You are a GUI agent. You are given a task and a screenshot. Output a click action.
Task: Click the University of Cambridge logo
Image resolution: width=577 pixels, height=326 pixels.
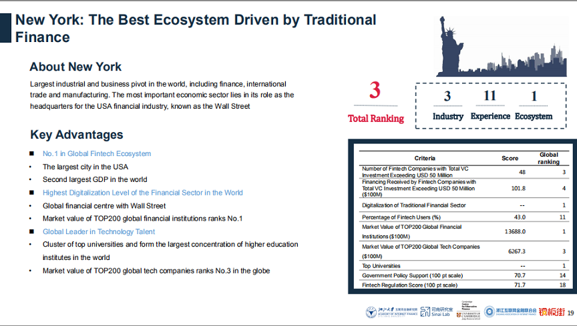tap(468, 311)
